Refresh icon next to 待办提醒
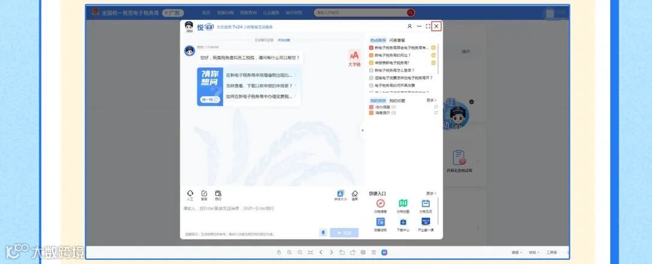The height and width of the screenshot is (264, 652). coord(436,107)
